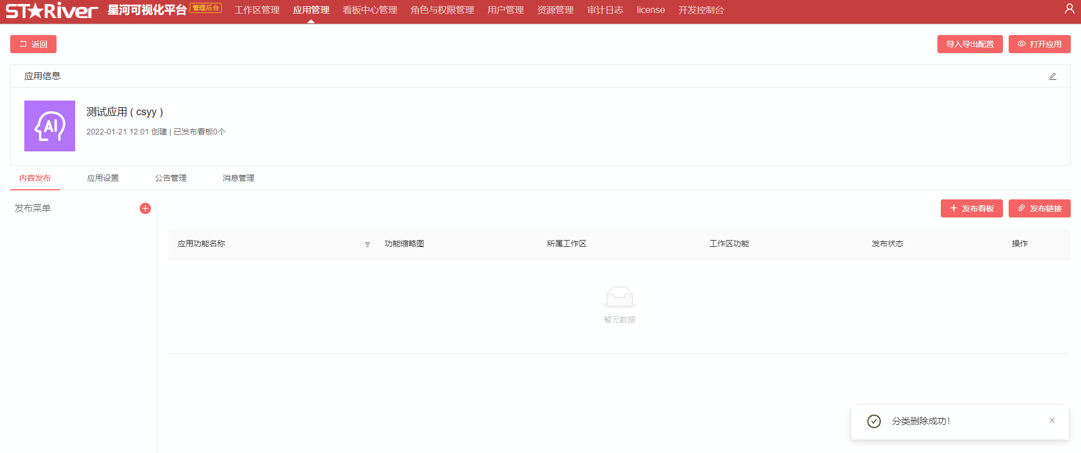The width and height of the screenshot is (1081, 453).
Task: Add a new menu with red plus icon
Action: [145, 208]
